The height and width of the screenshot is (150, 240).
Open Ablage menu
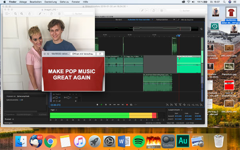pos(23,2)
